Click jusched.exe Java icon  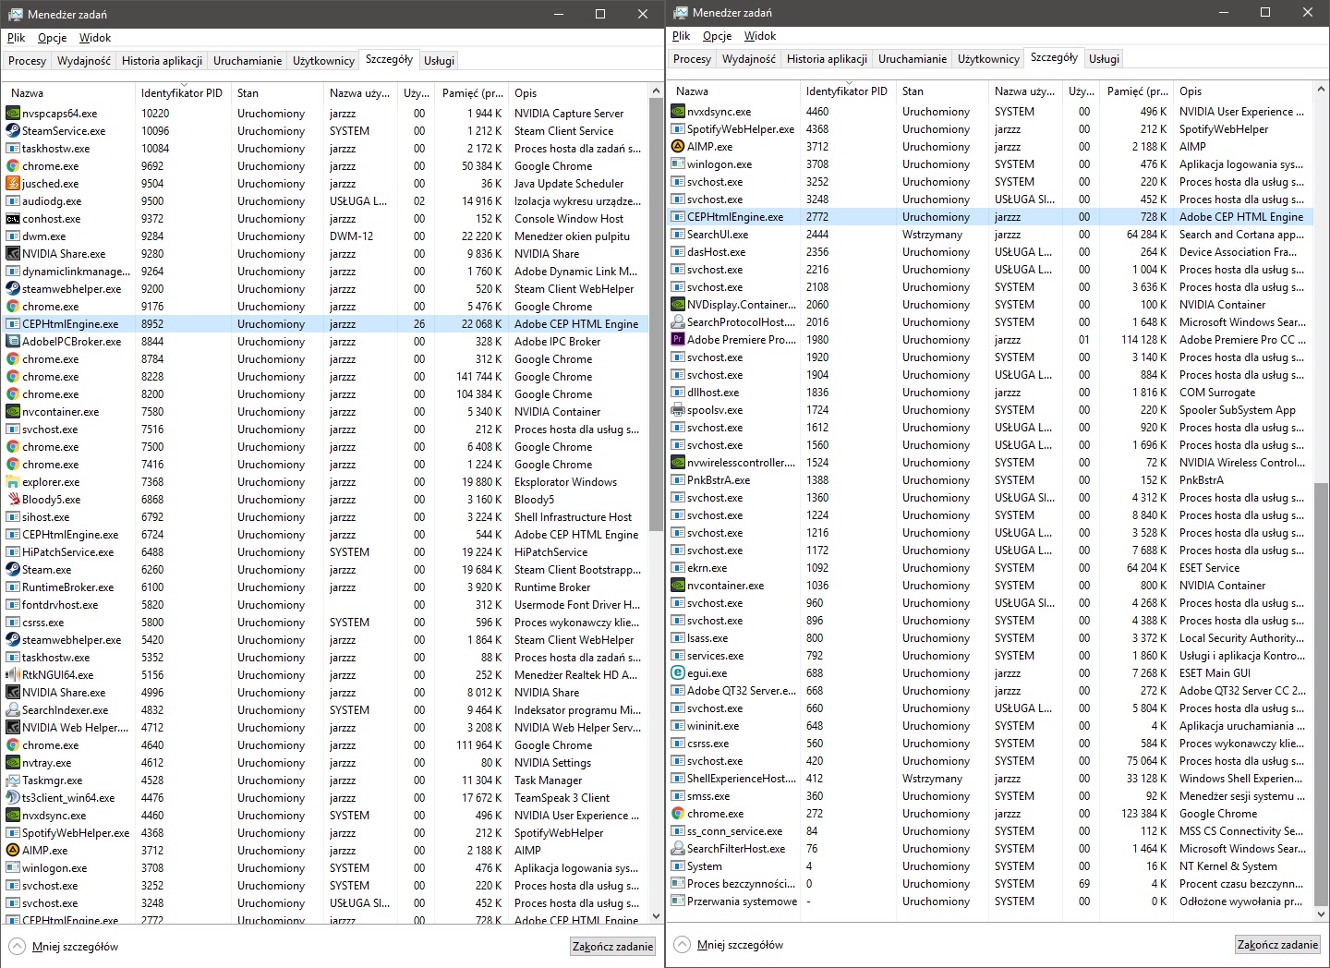click(x=13, y=184)
